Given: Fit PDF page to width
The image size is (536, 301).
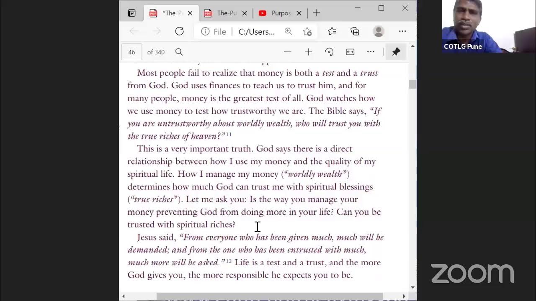Looking at the screenshot, I should (350, 52).
